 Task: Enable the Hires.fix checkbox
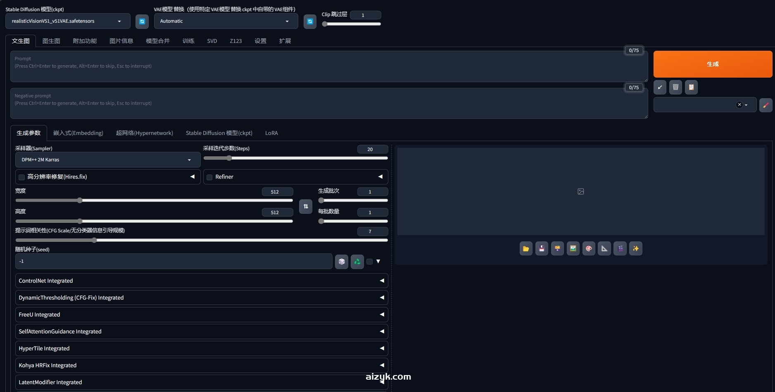coord(22,177)
